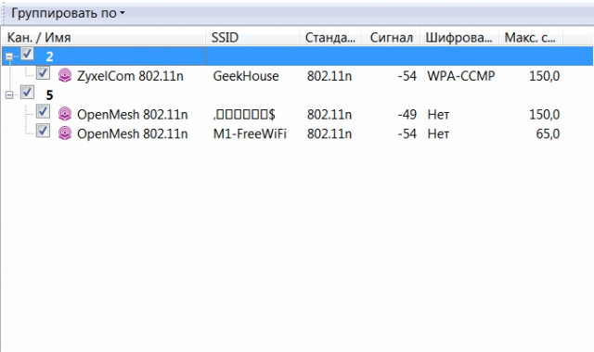Click 802.11n standard in garbled SSID row

point(329,114)
